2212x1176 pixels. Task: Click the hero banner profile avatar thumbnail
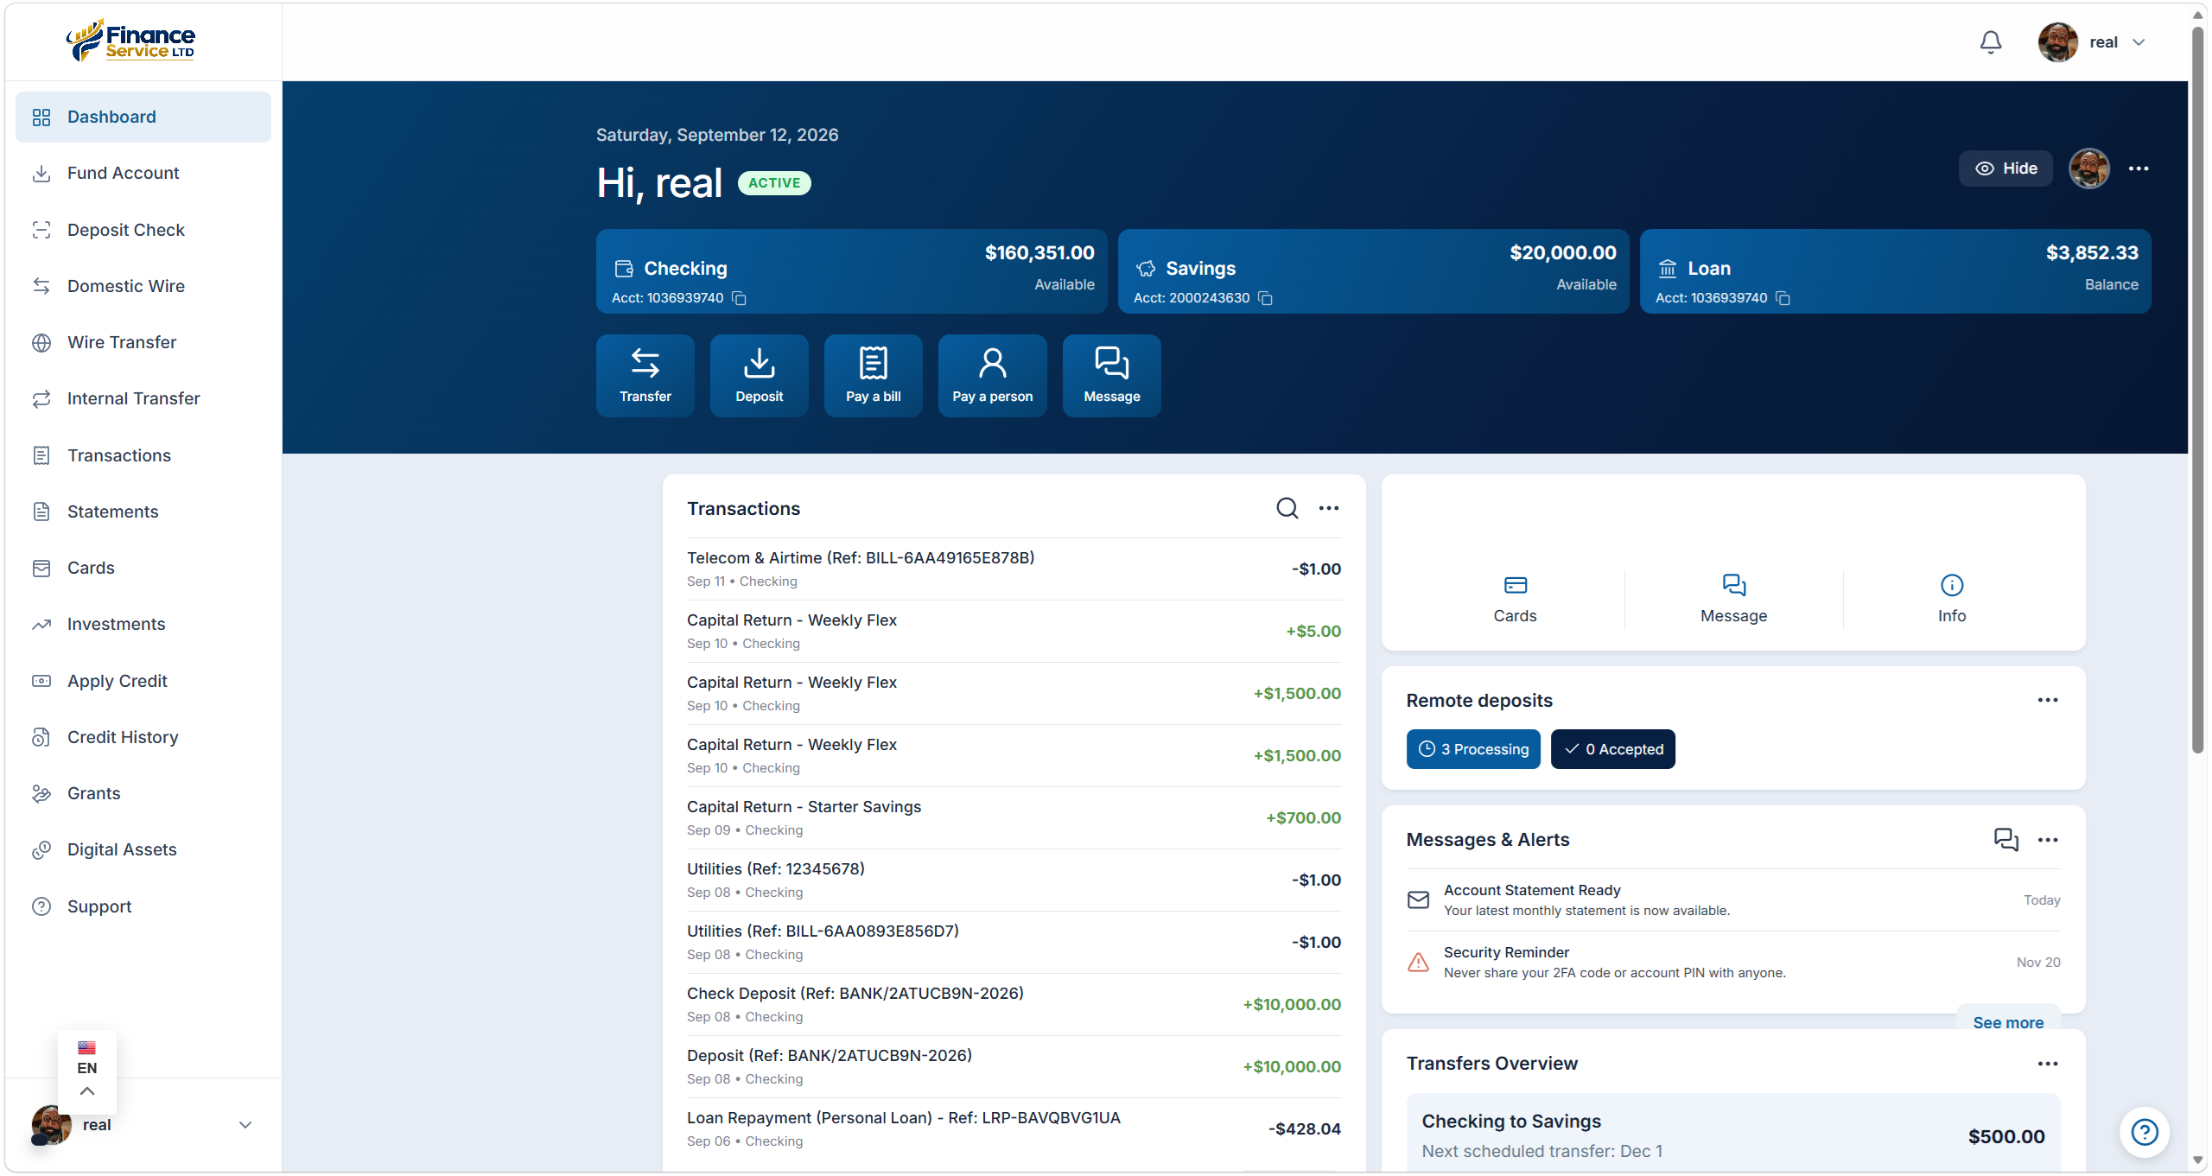2088,168
